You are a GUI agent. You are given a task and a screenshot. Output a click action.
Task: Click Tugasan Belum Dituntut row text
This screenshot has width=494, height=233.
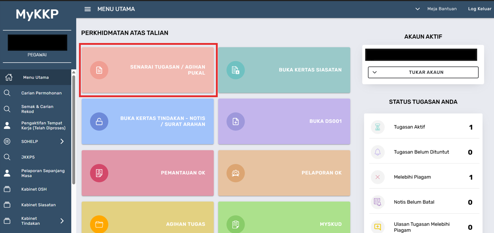pyautogui.click(x=422, y=152)
